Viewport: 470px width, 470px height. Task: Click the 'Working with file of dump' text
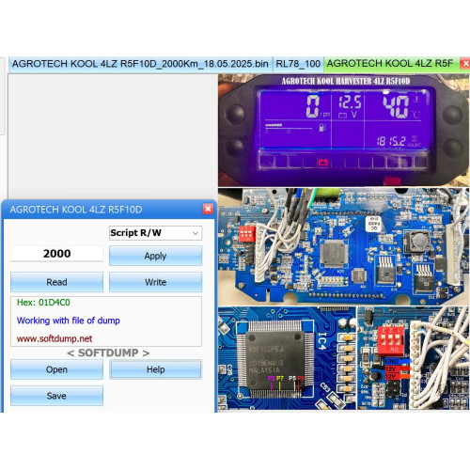point(69,321)
